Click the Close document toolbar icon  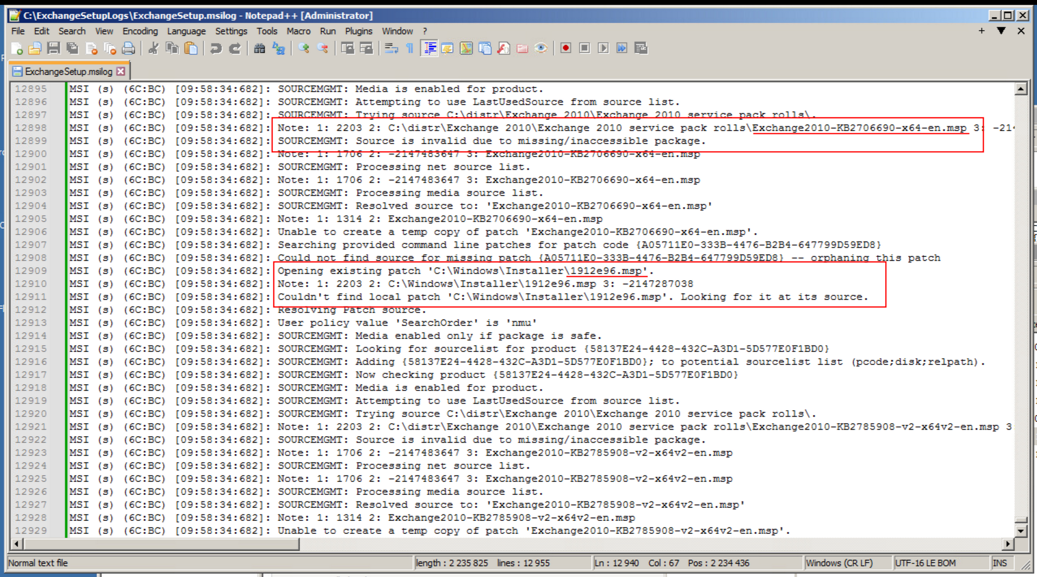click(x=91, y=49)
